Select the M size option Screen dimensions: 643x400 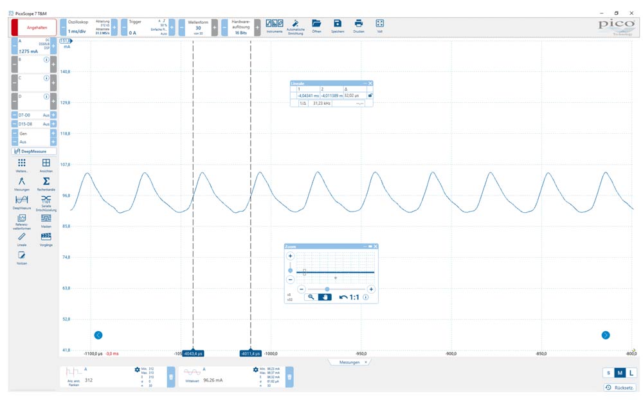click(619, 373)
